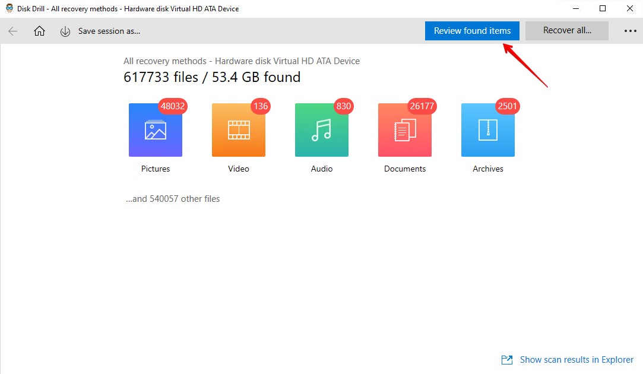
Task: Close the Disk Drill window
Action: coord(630,9)
